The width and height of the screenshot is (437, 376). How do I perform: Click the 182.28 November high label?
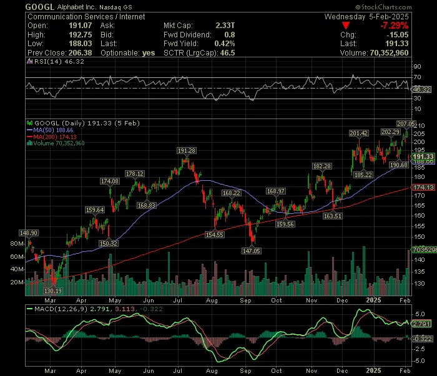tap(322, 166)
